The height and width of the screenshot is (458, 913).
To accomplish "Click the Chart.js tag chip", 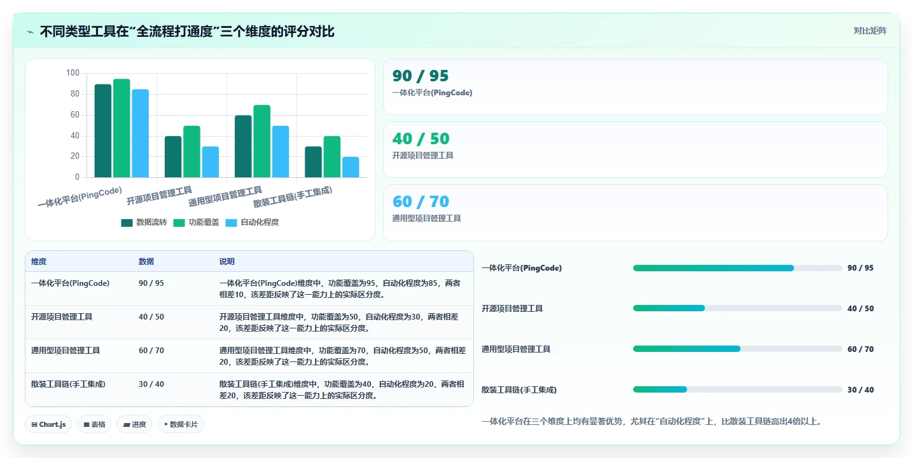I will click(x=48, y=424).
